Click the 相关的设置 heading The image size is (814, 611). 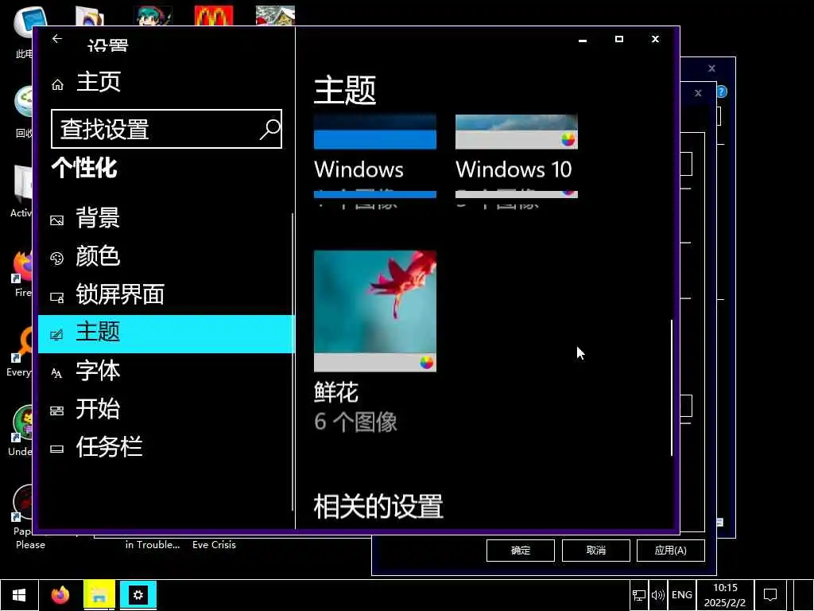tap(378, 507)
